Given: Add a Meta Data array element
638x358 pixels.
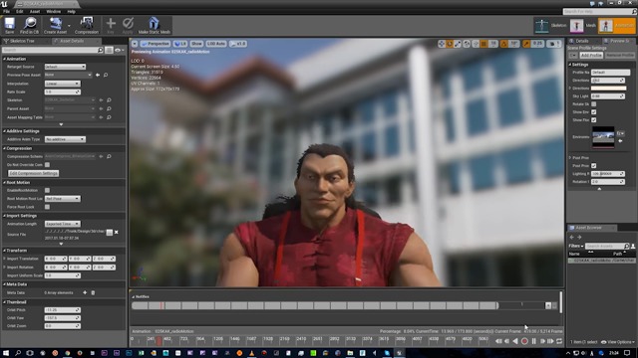Looking at the screenshot, I should click(85, 292).
